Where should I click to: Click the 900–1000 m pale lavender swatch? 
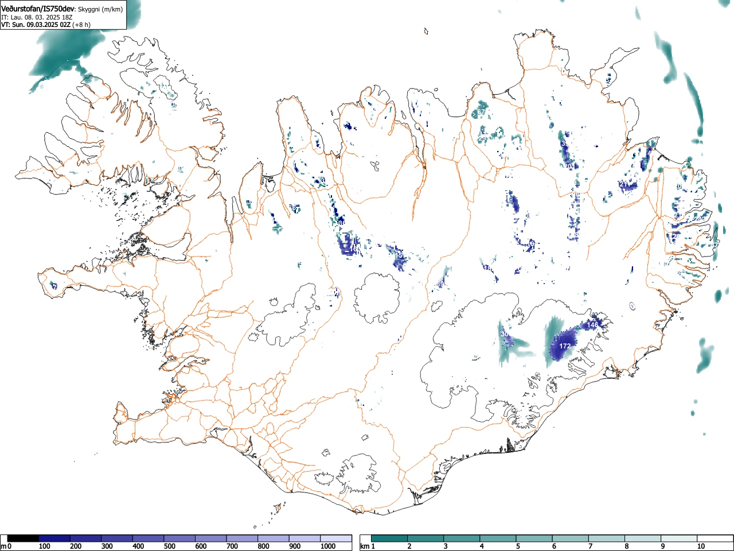pyautogui.click(x=304, y=538)
